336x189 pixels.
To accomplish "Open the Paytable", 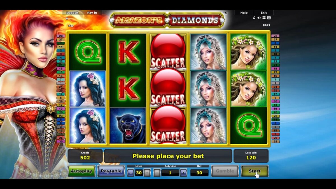I will coord(111,171).
